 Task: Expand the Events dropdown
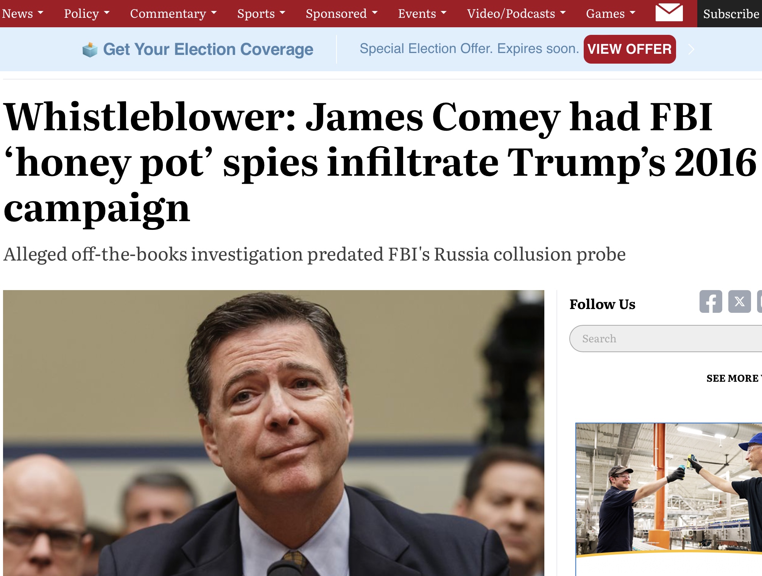[422, 14]
